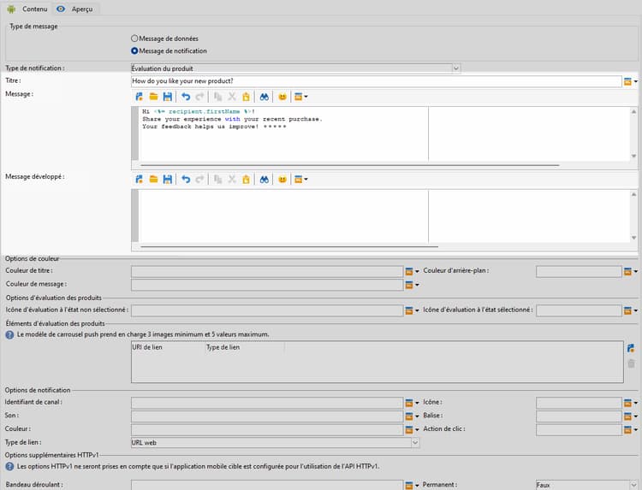Image resolution: width=642 pixels, height=490 pixels.
Task: Click personalization icon in Message développé toolbar
Action: 140,179
